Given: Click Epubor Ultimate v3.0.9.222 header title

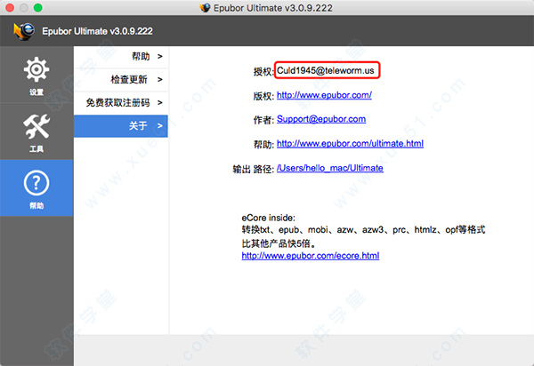Looking at the screenshot, I should [x=97, y=31].
